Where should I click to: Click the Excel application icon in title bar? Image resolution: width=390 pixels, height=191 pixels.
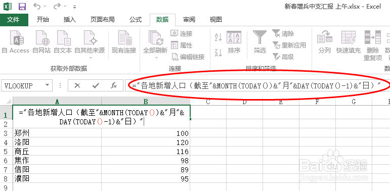[x=8, y=7]
